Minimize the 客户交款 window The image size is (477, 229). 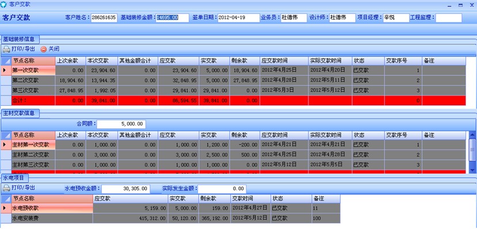[449, 5]
